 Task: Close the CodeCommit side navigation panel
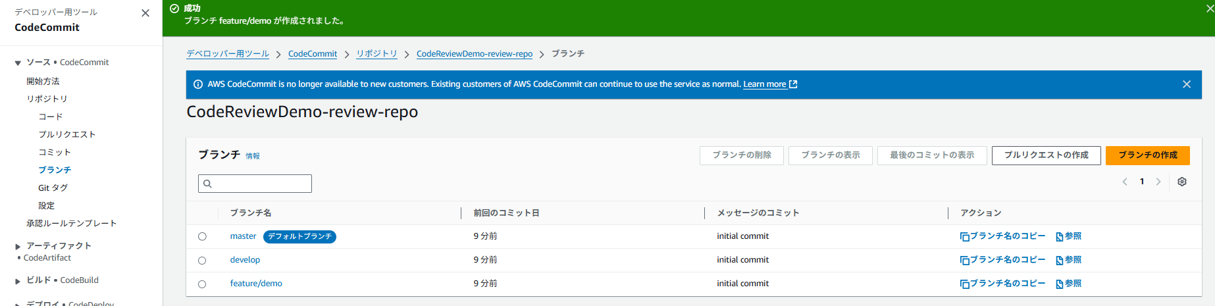pyautogui.click(x=145, y=13)
